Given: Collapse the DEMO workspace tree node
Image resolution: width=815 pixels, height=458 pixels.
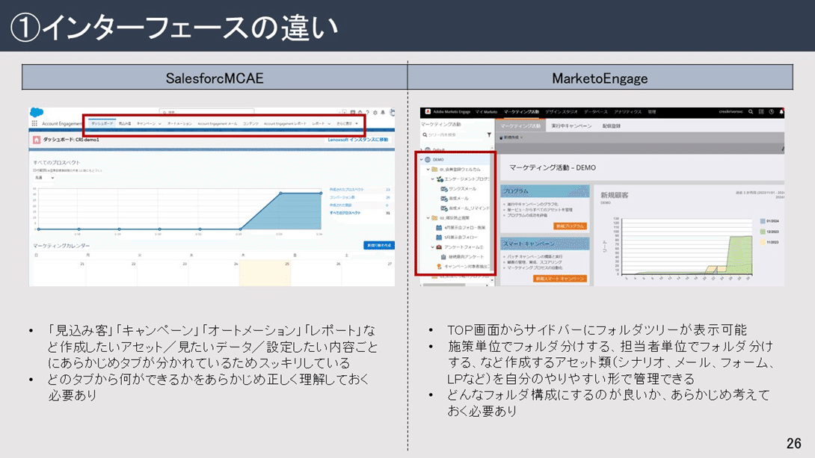Looking at the screenshot, I should pos(421,160).
